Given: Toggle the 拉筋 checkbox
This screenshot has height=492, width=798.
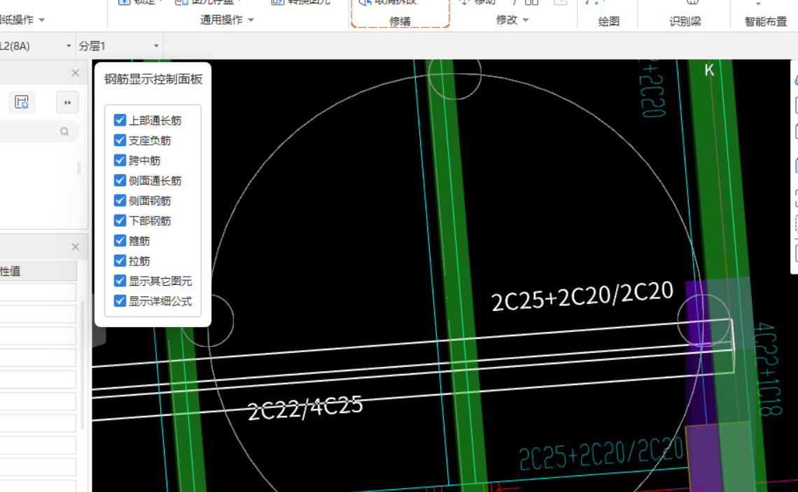Looking at the screenshot, I should pyautogui.click(x=120, y=261).
